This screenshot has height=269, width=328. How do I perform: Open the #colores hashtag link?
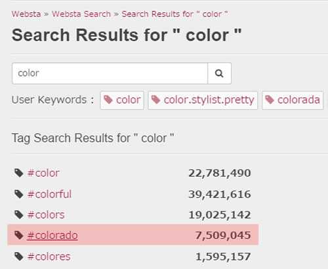(49, 257)
